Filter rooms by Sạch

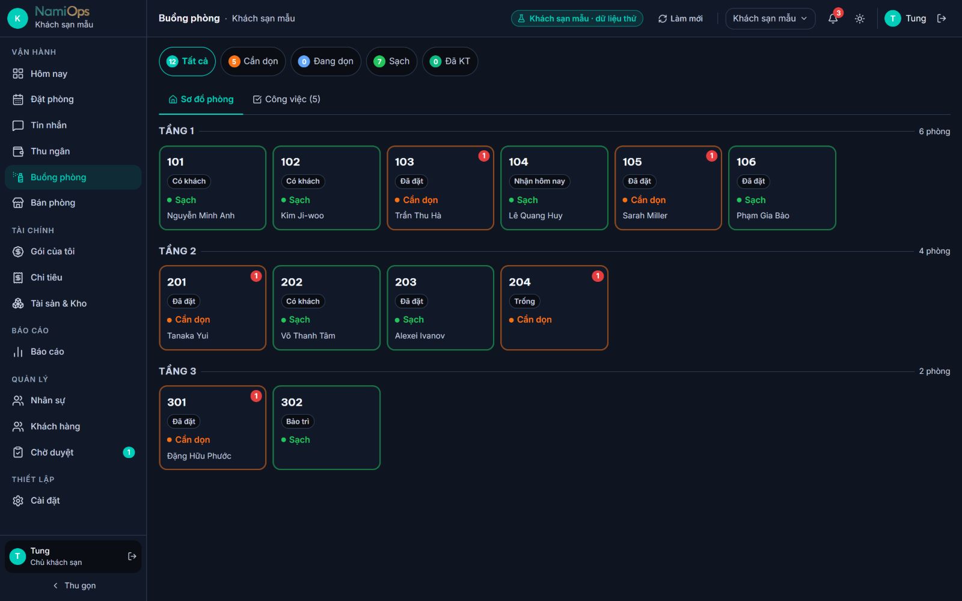point(391,61)
